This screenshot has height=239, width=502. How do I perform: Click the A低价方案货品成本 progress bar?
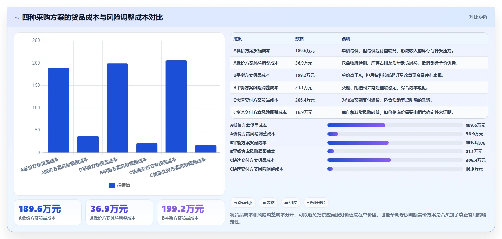click(x=395, y=125)
